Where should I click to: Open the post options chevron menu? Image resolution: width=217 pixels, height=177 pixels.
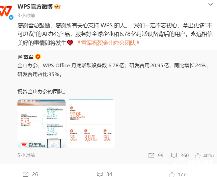(210, 4)
